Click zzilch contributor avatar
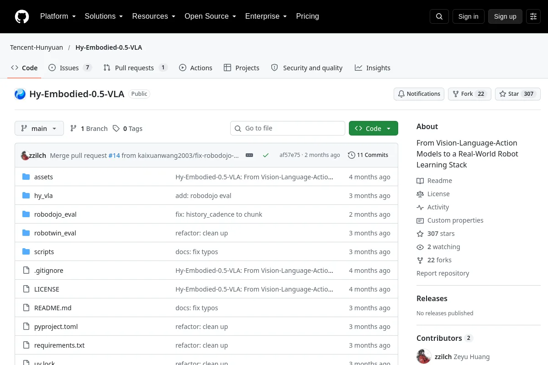This screenshot has height=365, width=548. [x=424, y=357]
